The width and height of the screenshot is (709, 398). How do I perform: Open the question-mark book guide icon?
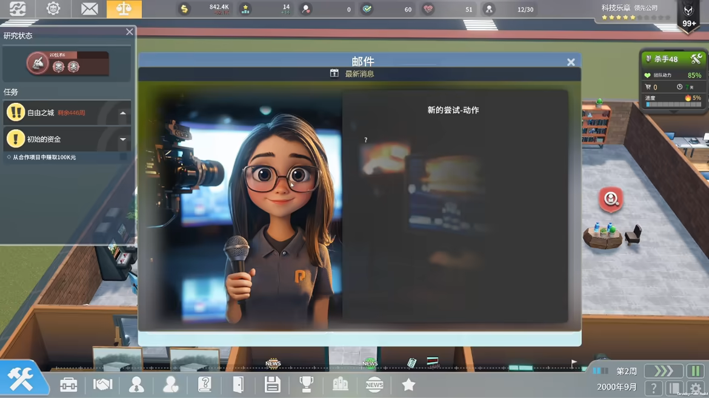(x=205, y=385)
